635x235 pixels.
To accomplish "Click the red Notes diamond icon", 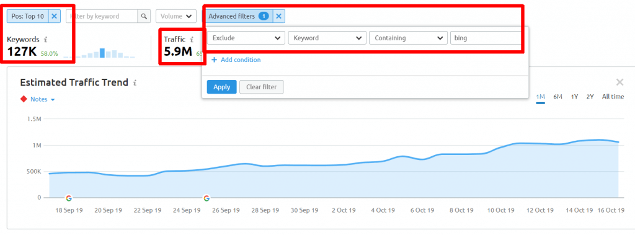I will pyautogui.click(x=24, y=99).
